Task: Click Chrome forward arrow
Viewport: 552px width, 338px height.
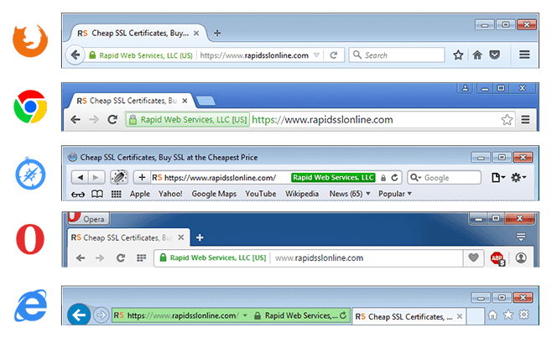Action: tap(94, 120)
